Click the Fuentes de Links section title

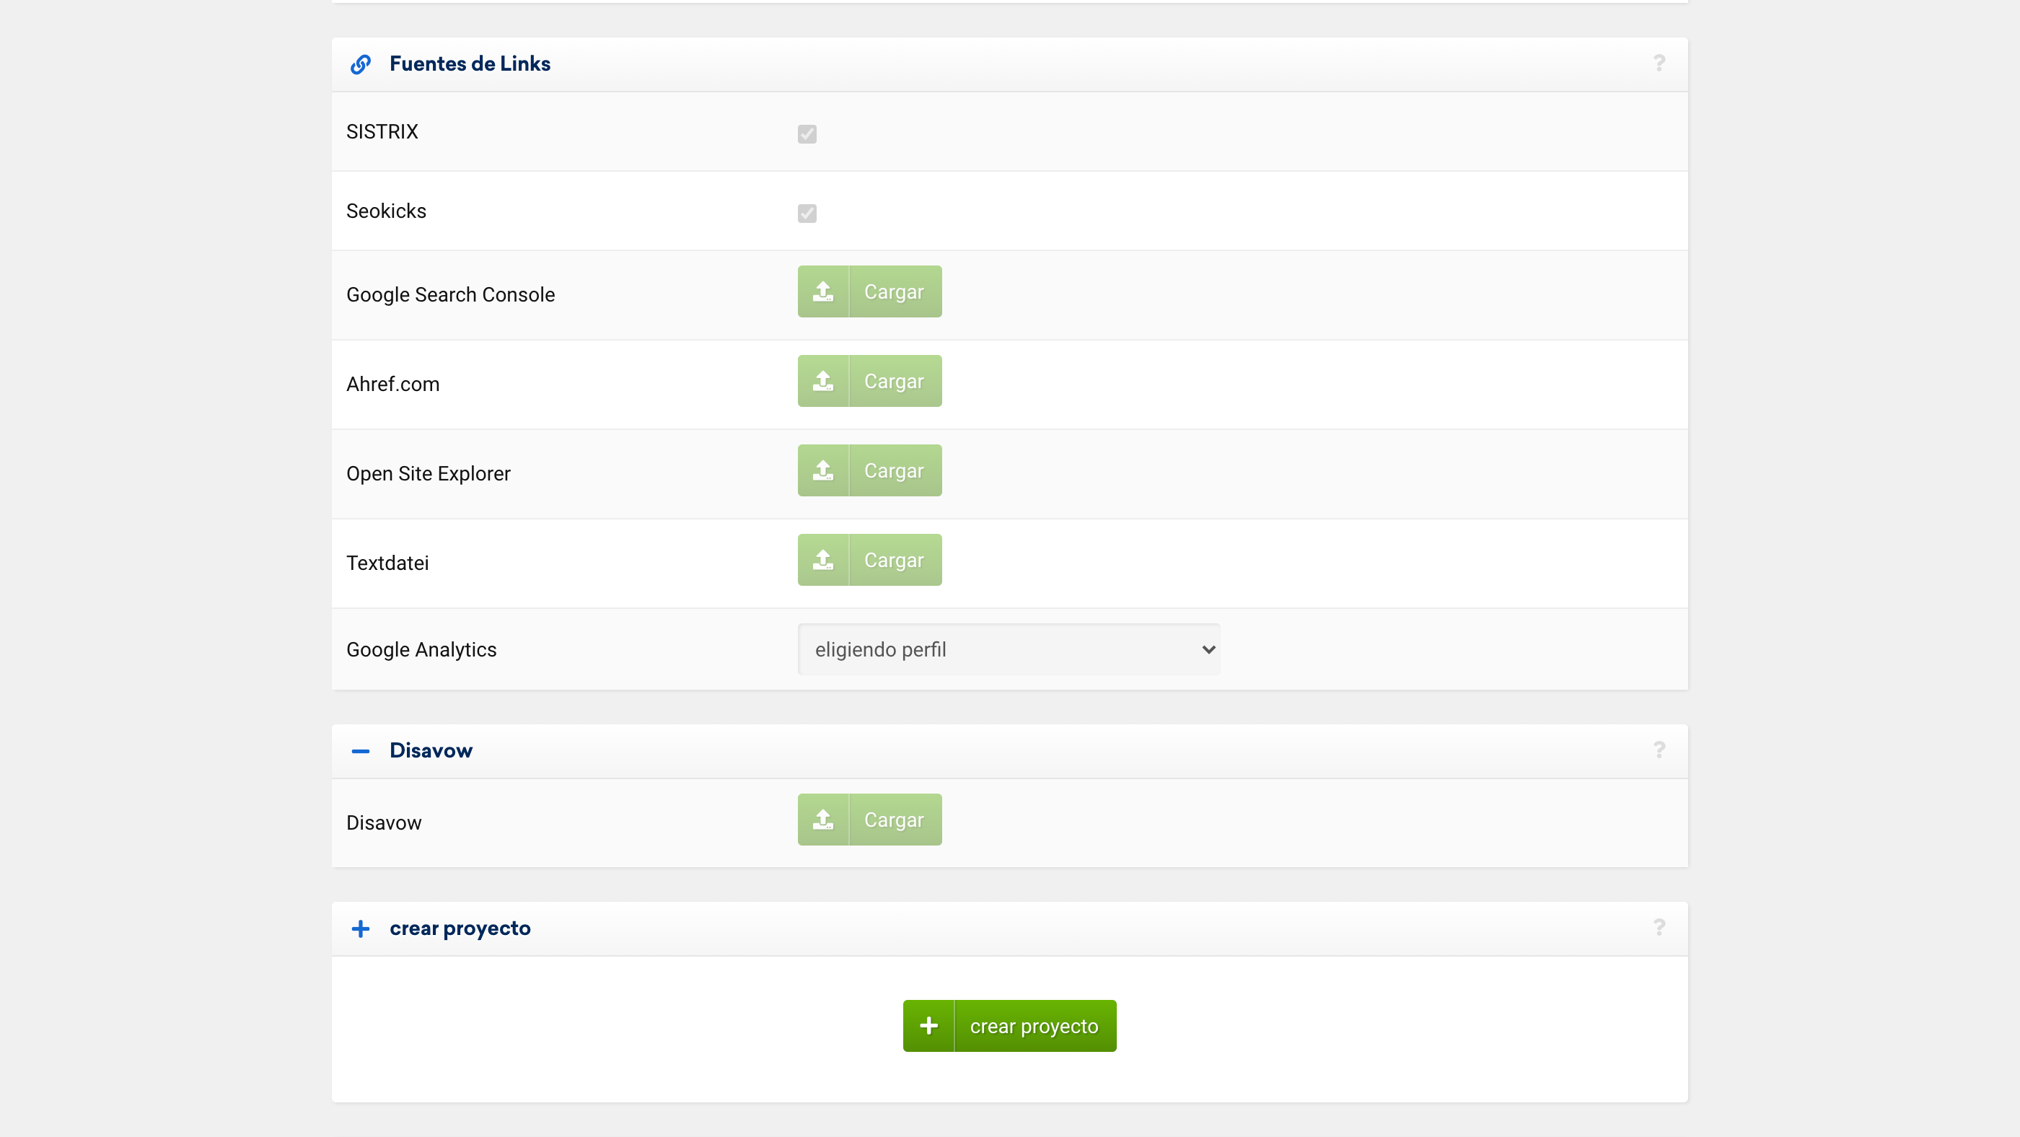(x=470, y=63)
